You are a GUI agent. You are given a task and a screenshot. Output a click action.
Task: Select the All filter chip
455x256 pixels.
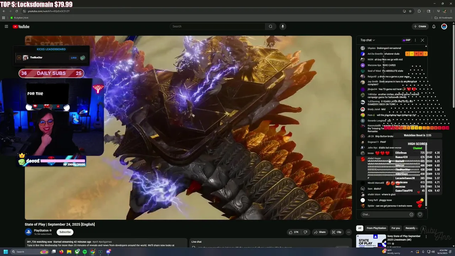click(x=360, y=228)
